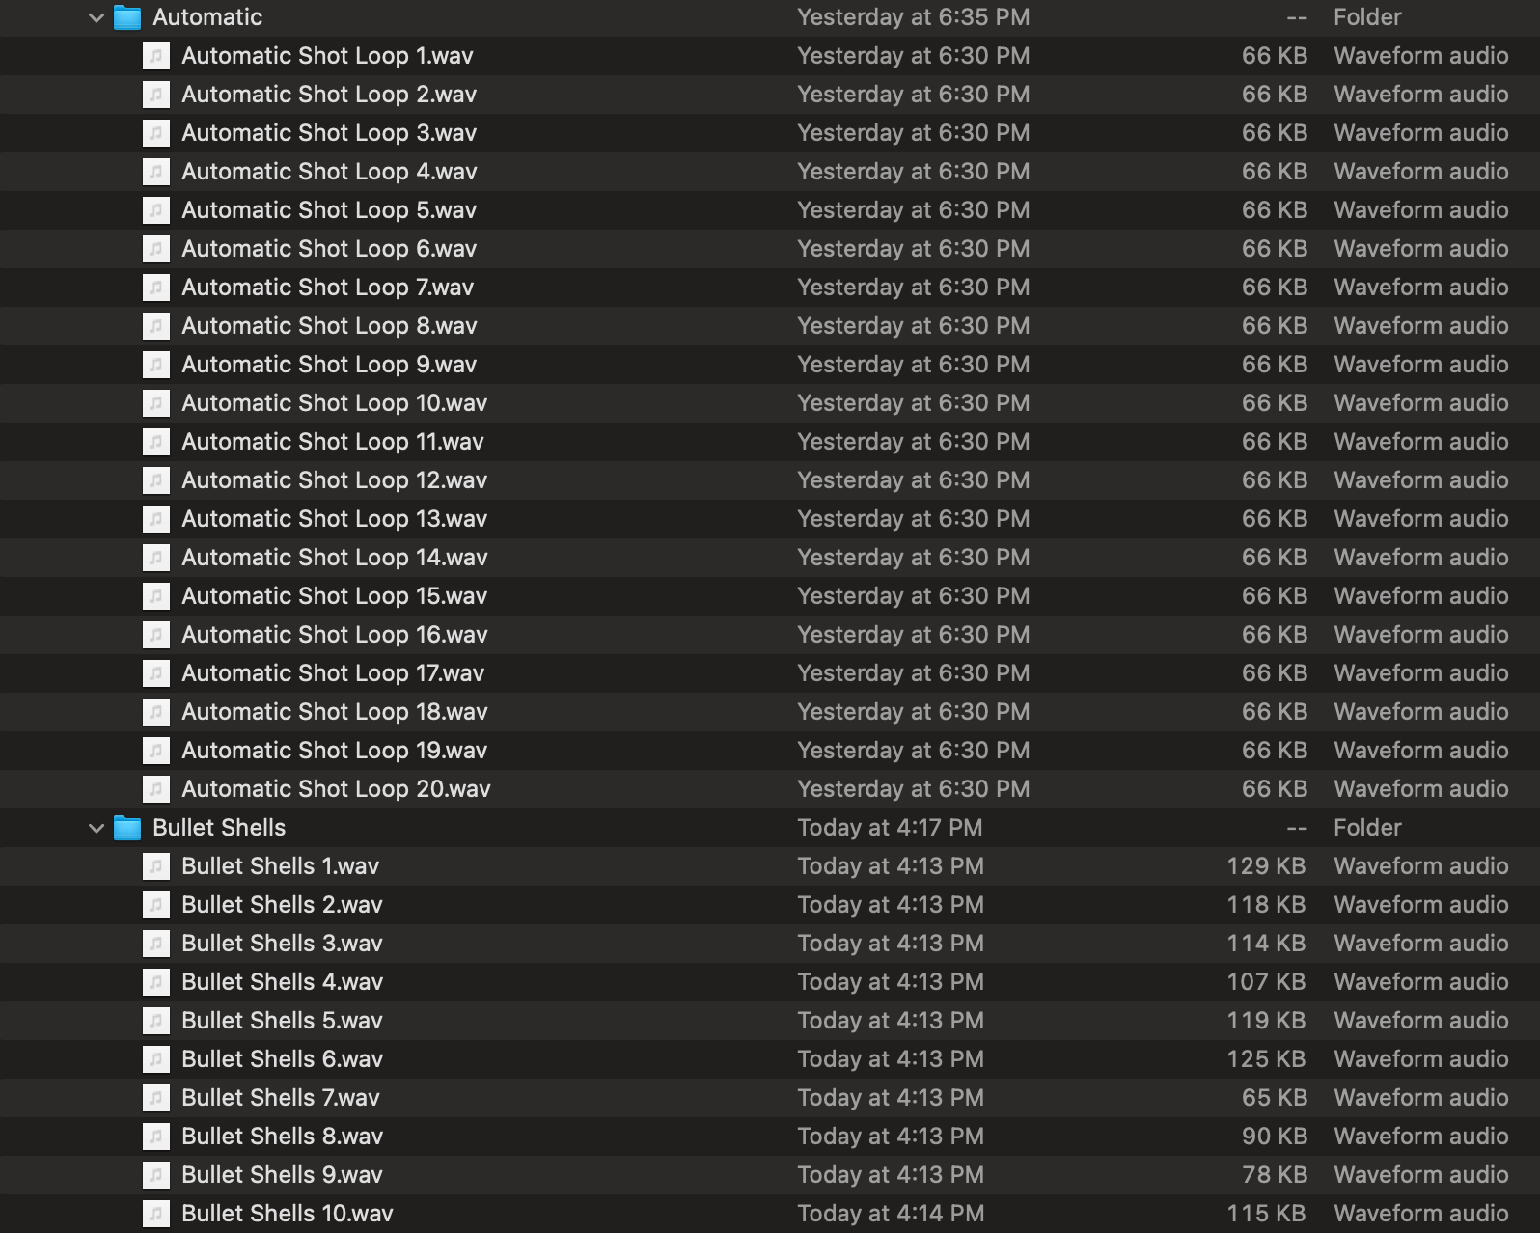Image resolution: width=1540 pixels, height=1233 pixels.
Task: Select Automatic Shot Loop 17.wav file name
Action: coord(332,673)
